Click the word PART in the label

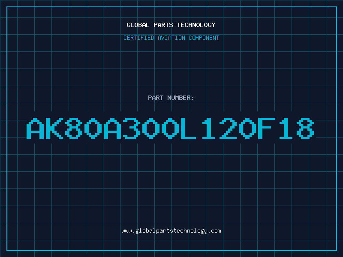pos(156,98)
